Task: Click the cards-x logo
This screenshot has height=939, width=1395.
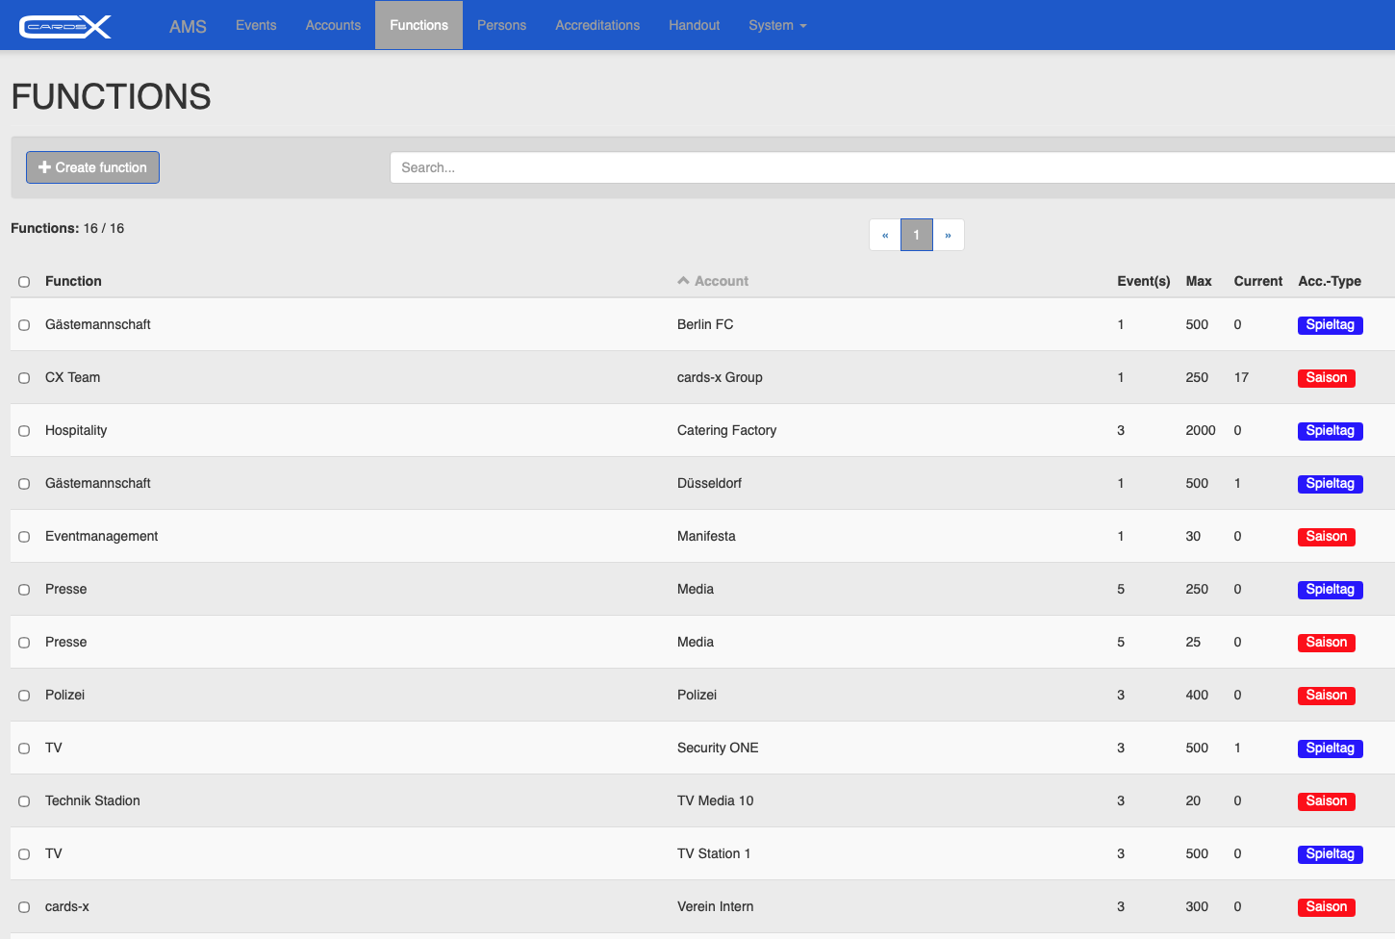Action: click(65, 26)
